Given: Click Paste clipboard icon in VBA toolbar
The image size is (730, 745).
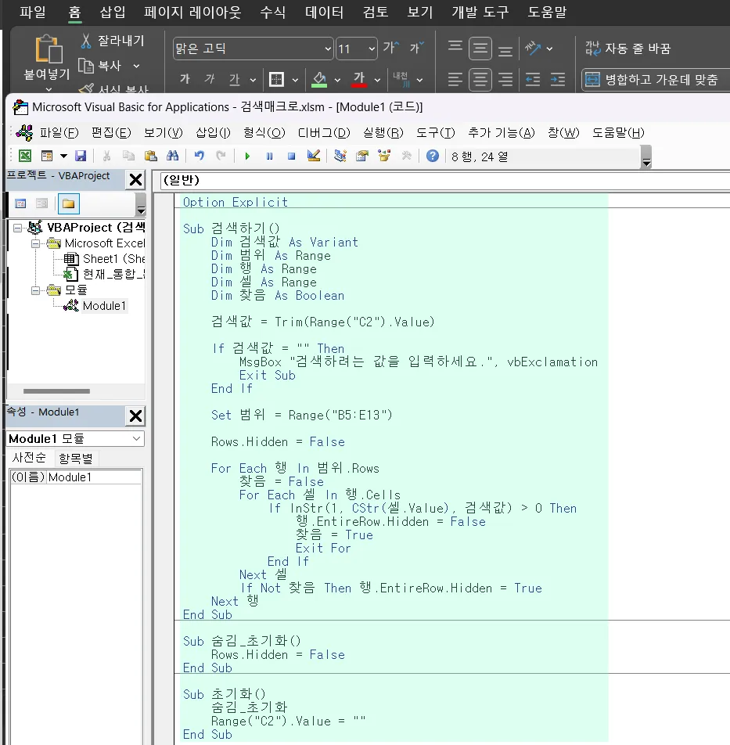Looking at the screenshot, I should point(150,156).
